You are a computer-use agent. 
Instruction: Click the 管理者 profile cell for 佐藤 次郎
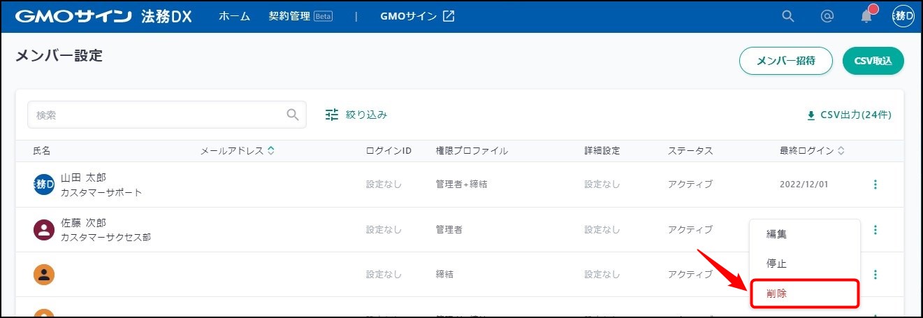pyautogui.click(x=449, y=229)
